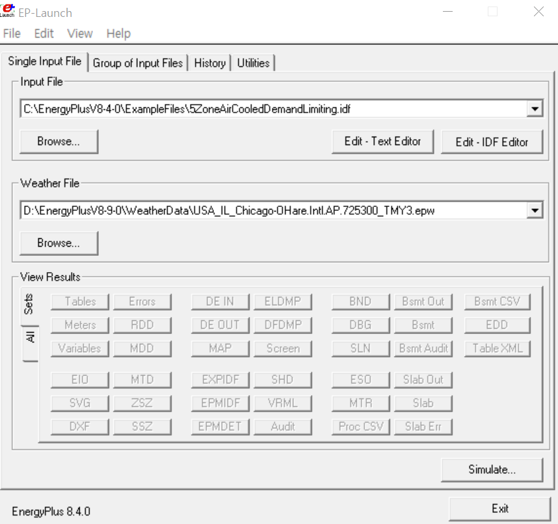Click the ZSZ results button

pos(142,403)
